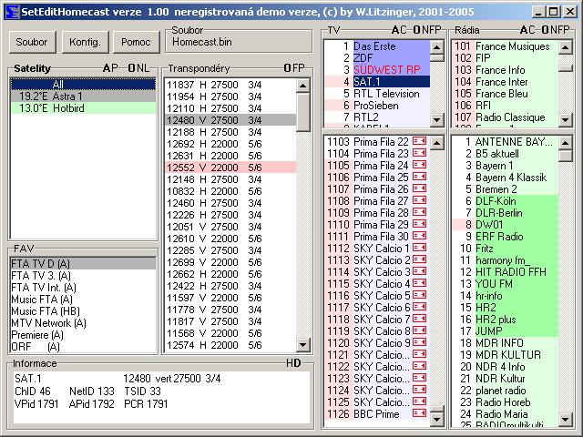583x437 pixels.
Task: Select transponder 12480 V 27500
Action: [230, 120]
